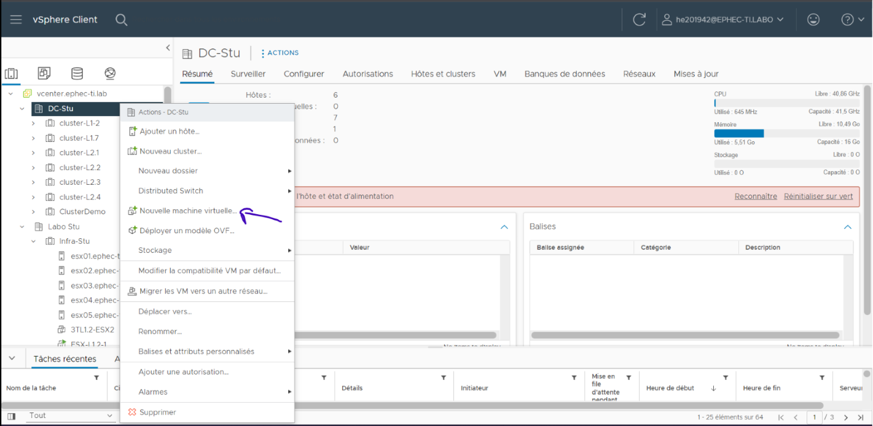873x426 pixels.
Task: Select Déployer un modèle OVF menu entry
Action: [207, 230]
